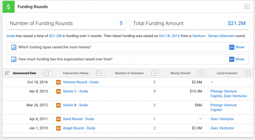The image size is (255, 140).
Task: Click the Announced Date column header
Action: pos(25,73)
